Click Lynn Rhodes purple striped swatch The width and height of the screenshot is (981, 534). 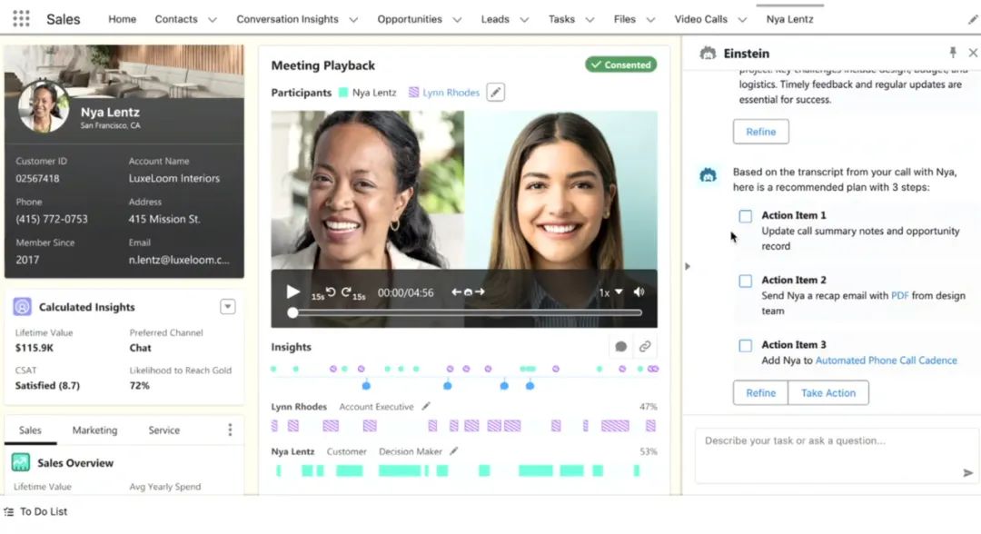click(413, 93)
